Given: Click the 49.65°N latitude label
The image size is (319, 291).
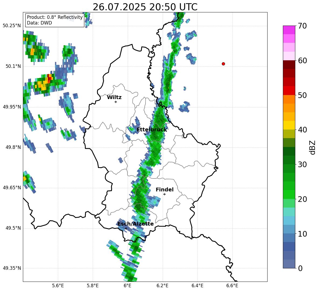Looking at the screenshot, I should (x=12, y=188).
